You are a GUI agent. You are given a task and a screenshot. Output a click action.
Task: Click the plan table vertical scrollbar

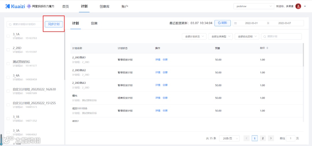click(x=303, y=55)
